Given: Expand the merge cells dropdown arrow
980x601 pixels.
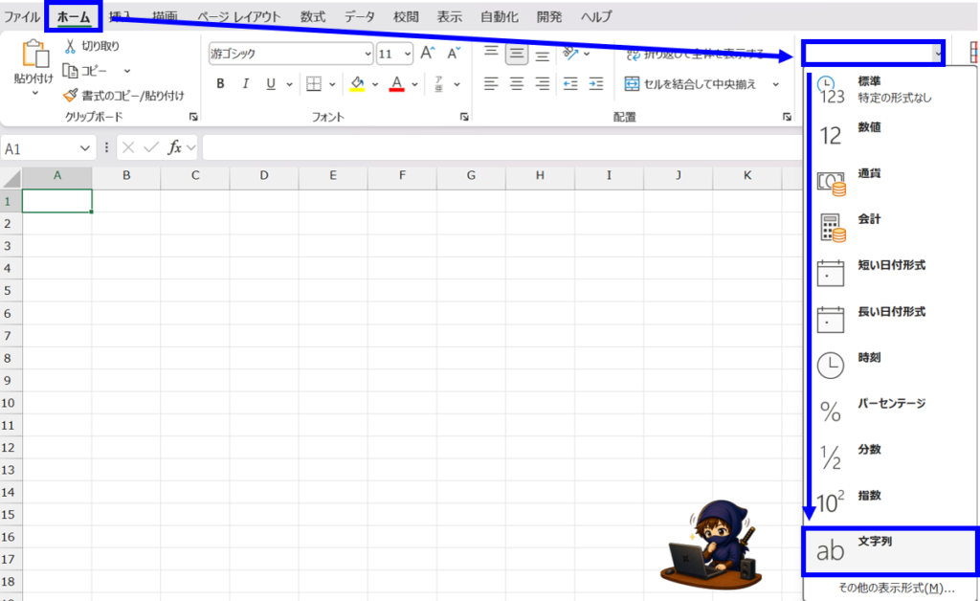Looking at the screenshot, I should 775,83.
